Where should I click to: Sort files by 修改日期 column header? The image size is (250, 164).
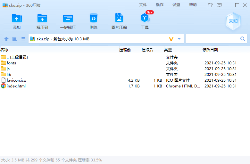coord(210,50)
